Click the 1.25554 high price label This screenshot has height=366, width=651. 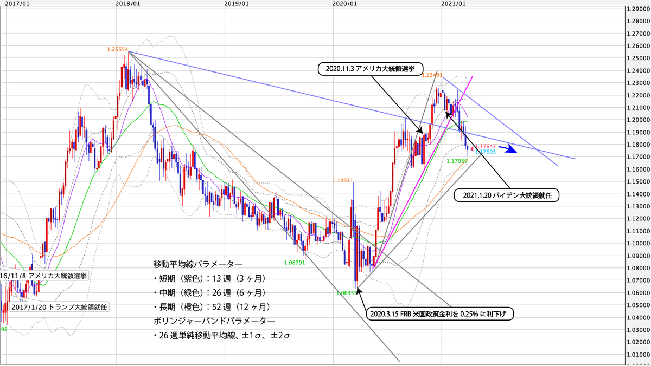pyautogui.click(x=117, y=50)
